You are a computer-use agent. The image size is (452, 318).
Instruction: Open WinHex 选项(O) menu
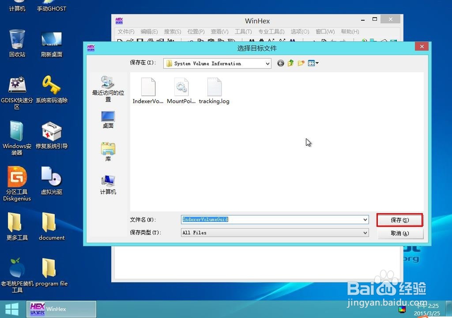[x=300, y=32]
